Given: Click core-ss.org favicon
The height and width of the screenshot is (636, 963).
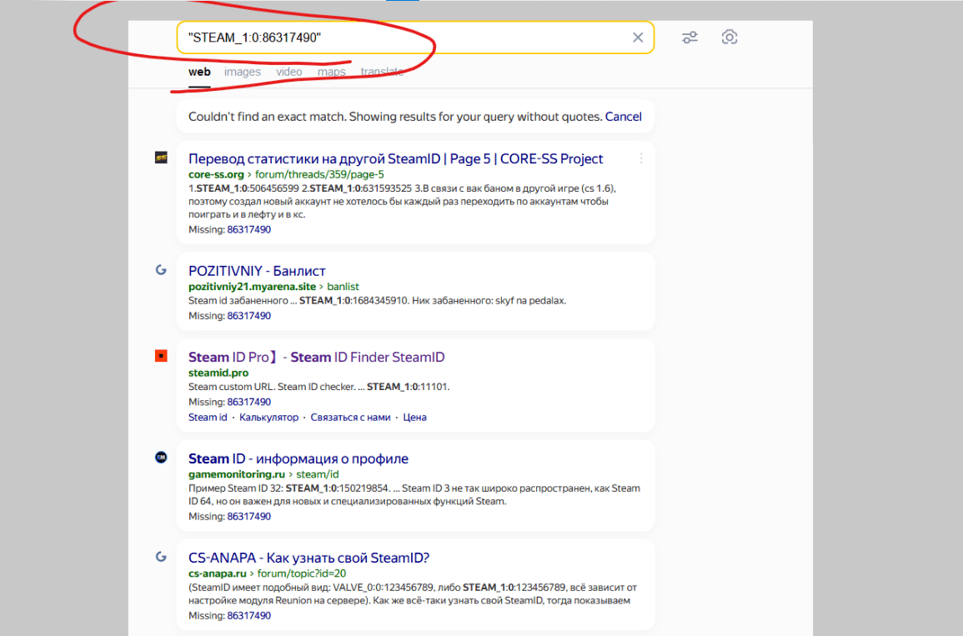Looking at the screenshot, I should 161,158.
